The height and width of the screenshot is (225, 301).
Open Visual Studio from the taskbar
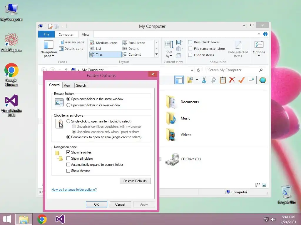tap(60, 219)
